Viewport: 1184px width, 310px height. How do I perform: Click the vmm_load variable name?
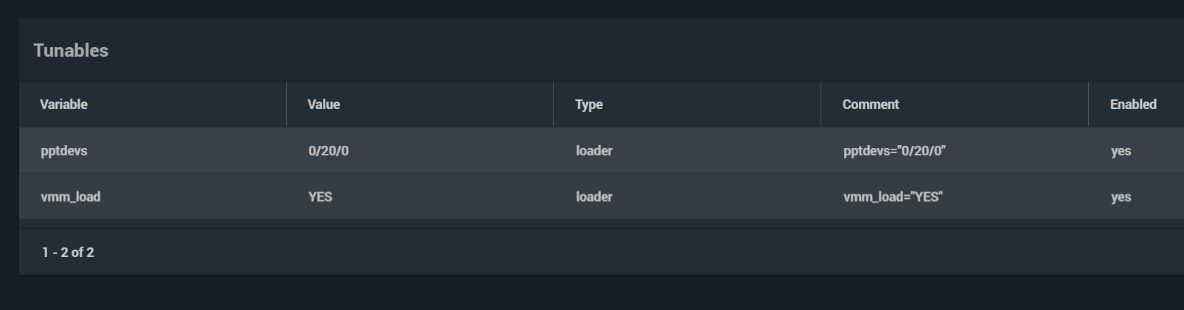(x=70, y=197)
